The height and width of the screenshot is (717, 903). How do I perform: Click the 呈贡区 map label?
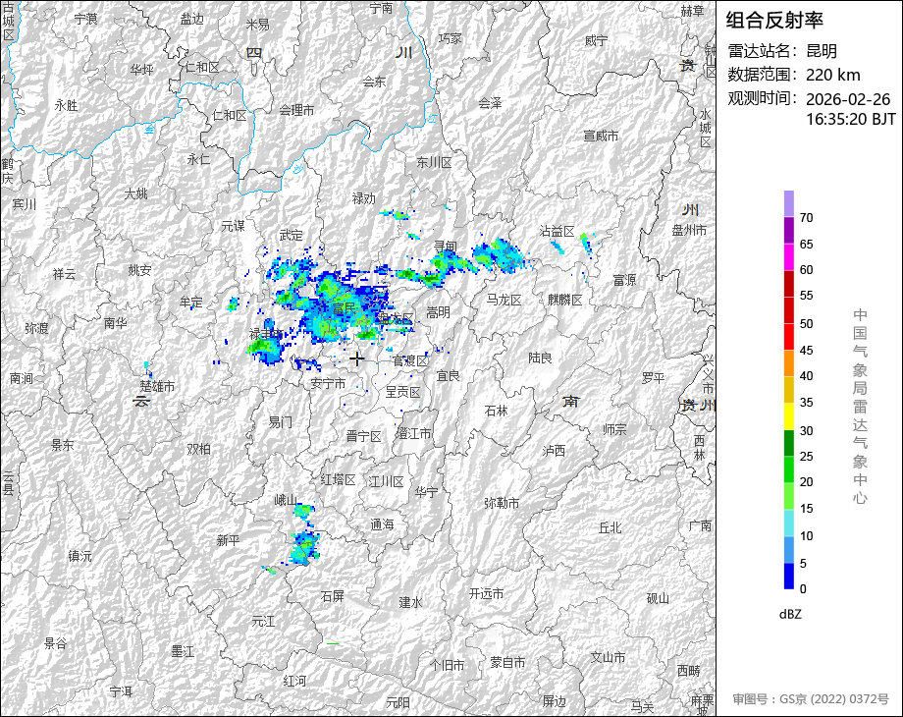tap(403, 392)
